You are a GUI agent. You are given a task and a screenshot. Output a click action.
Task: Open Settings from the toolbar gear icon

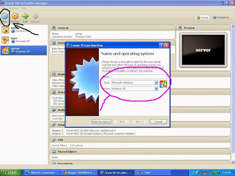point(15,16)
